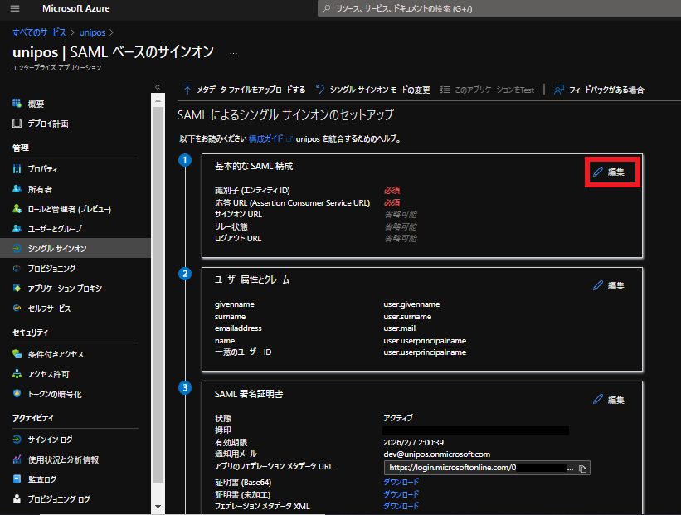681x515 pixels.
Task: Click メタデータ ファイルをアップロードする toolbar button
Action: pos(245,90)
